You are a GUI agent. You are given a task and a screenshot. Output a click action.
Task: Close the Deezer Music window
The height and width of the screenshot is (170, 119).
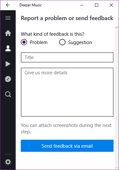pyautogui.click(x=111, y=5)
